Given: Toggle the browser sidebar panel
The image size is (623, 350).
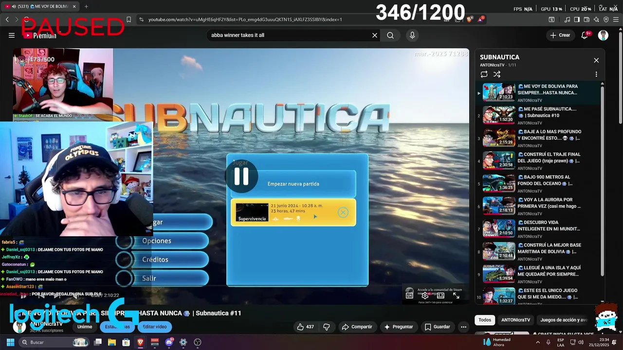Looking at the screenshot, I should click(x=577, y=19).
